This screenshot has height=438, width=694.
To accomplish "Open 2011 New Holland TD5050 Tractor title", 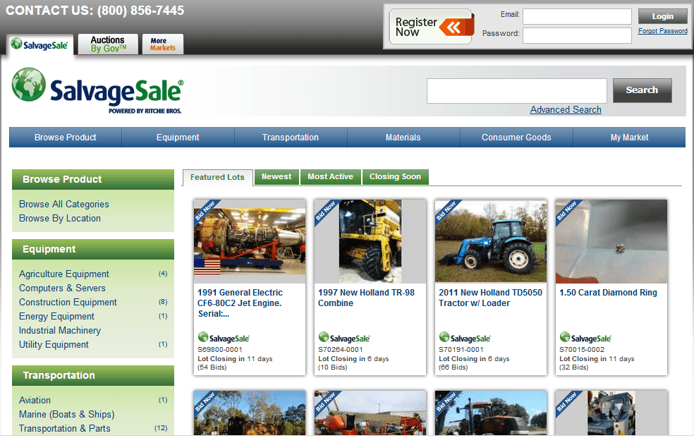I will coord(490,298).
